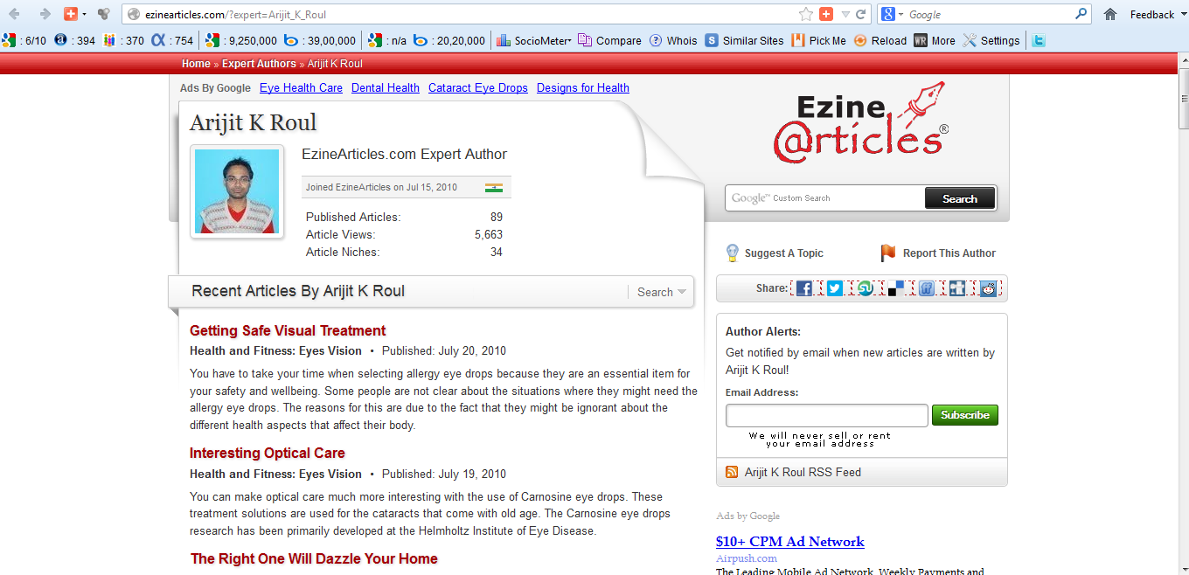Go forward with the browser forward arrow
1189x575 pixels.
point(45,14)
